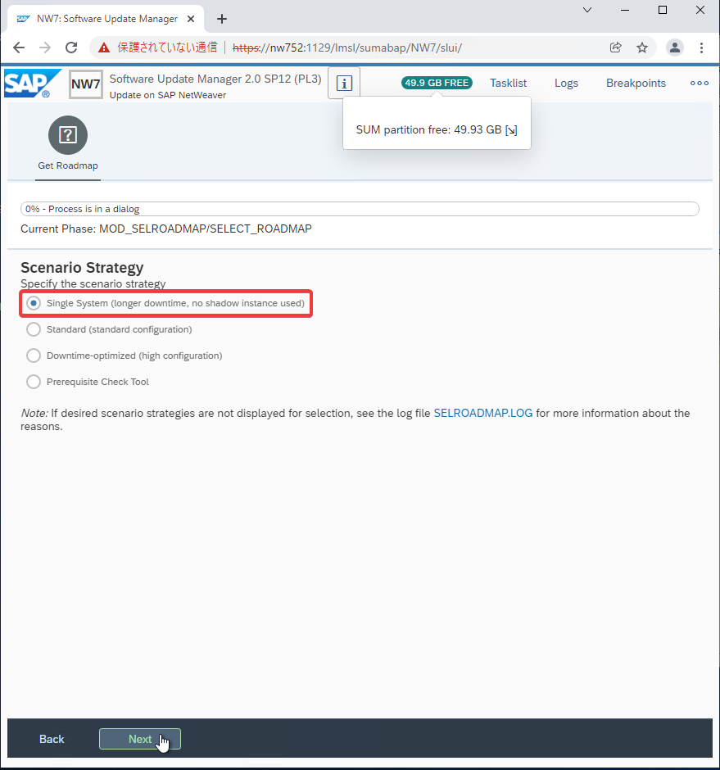
Task: Open the Breakpoints menu
Action: pyautogui.click(x=636, y=83)
